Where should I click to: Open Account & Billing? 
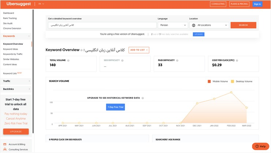(17, 144)
